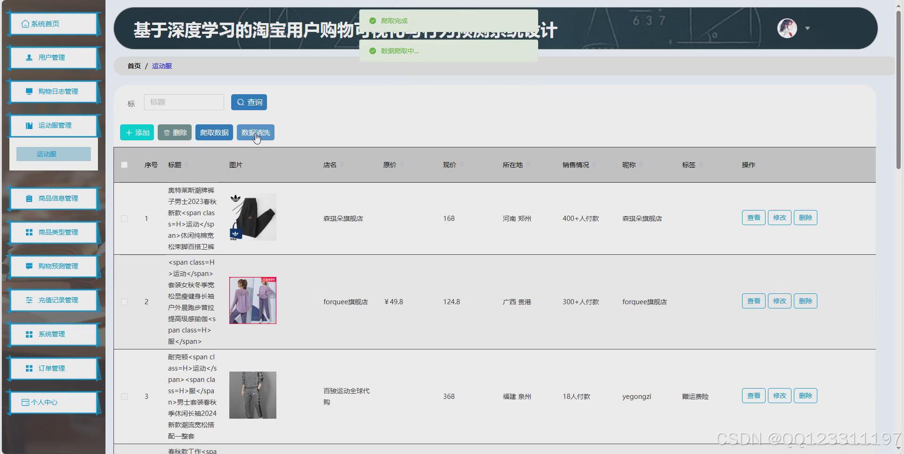
Task: Click the icon beside 运动服管理
Action: pyautogui.click(x=29, y=125)
